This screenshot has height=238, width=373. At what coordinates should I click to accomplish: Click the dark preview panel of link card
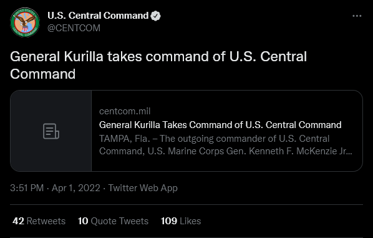point(51,131)
